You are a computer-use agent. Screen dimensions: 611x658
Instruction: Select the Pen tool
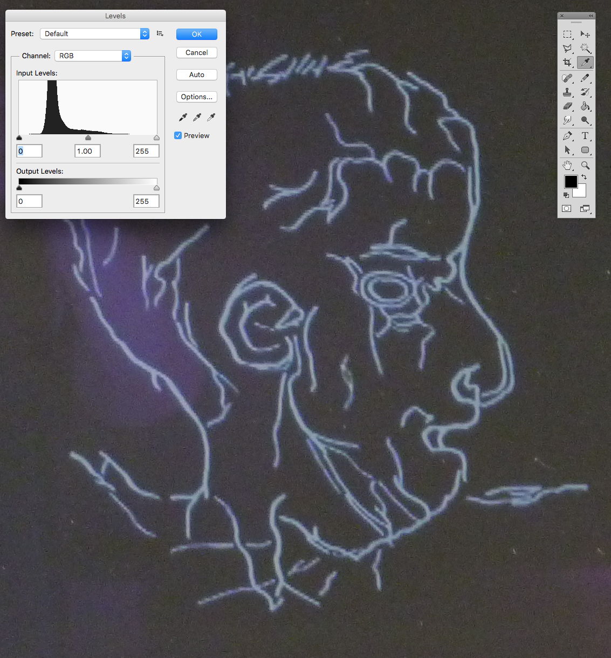click(x=567, y=136)
